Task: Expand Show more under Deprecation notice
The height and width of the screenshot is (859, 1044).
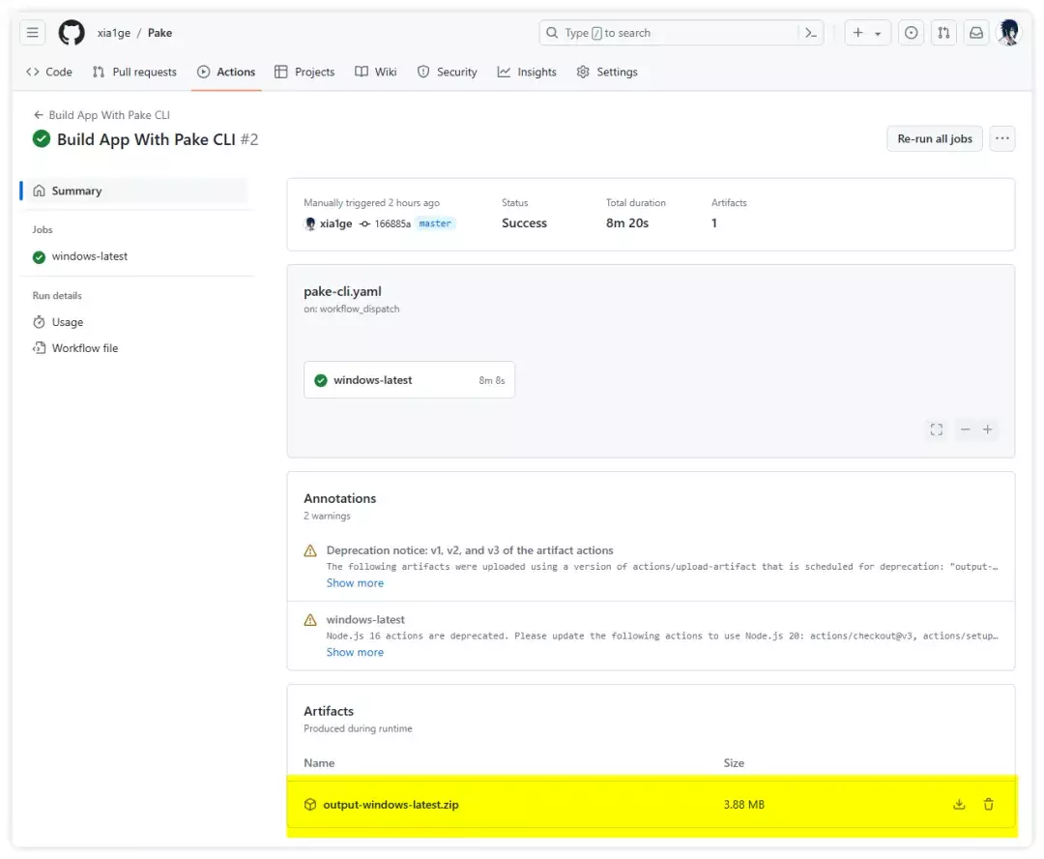Action: tap(355, 583)
